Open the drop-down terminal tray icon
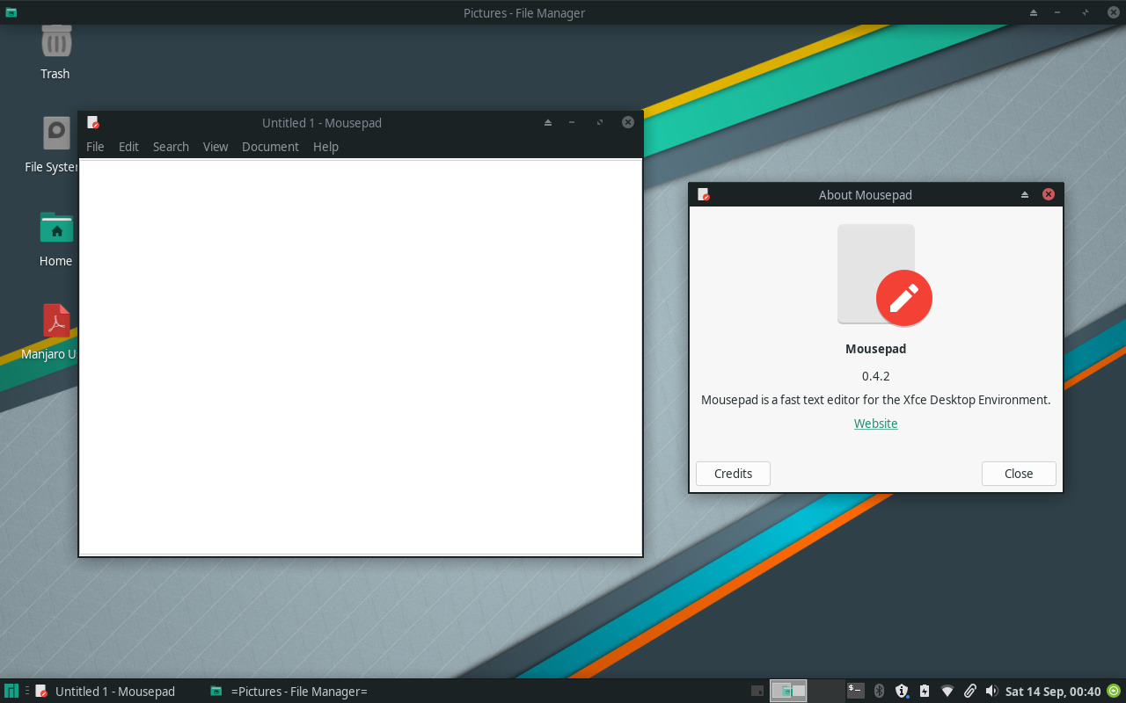1126x703 pixels. click(x=855, y=691)
